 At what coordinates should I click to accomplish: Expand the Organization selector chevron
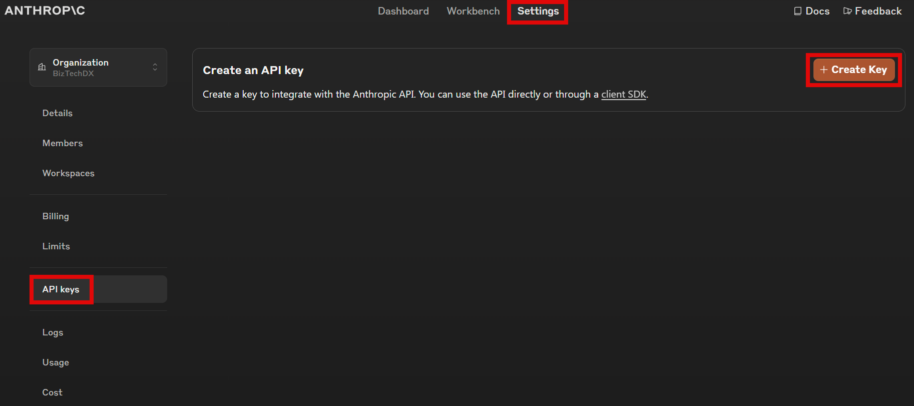[x=155, y=67]
